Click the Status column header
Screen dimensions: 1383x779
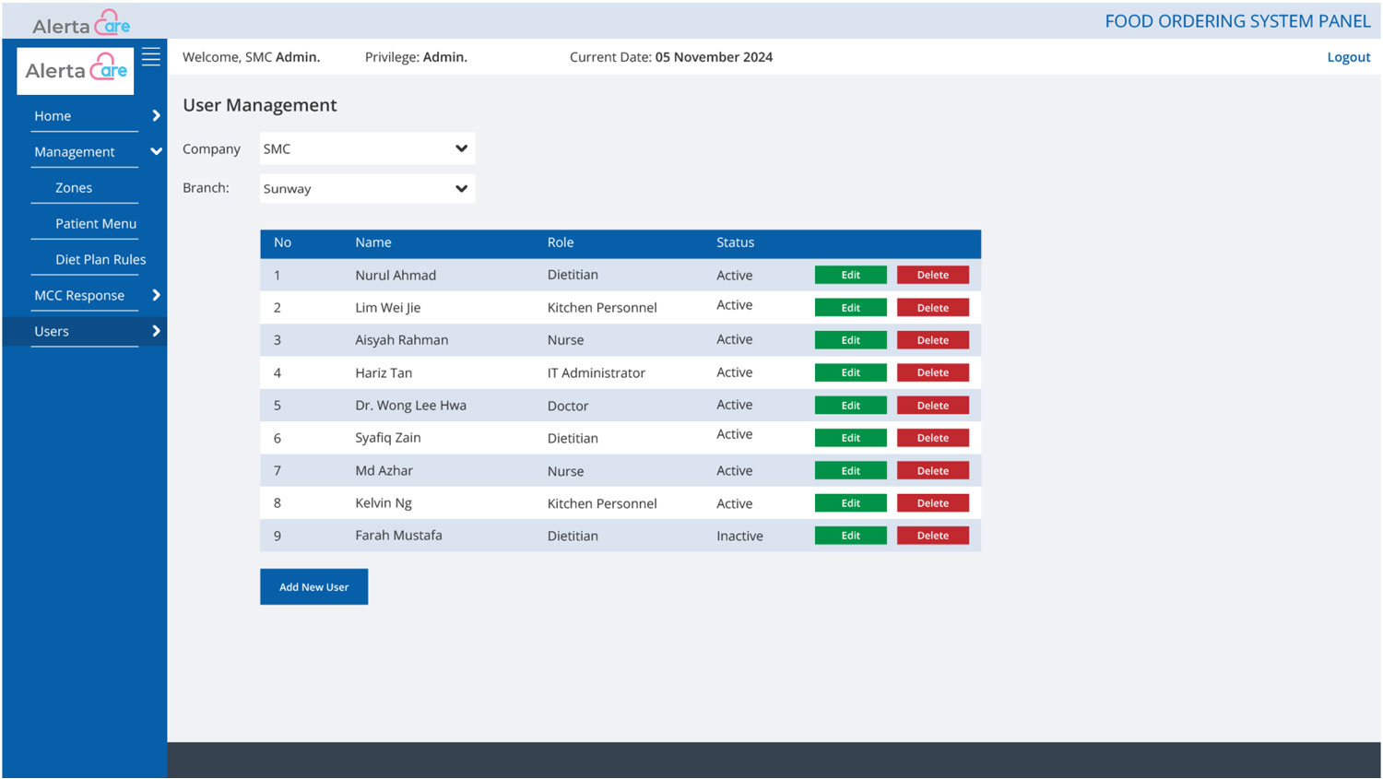tap(735, 242)
